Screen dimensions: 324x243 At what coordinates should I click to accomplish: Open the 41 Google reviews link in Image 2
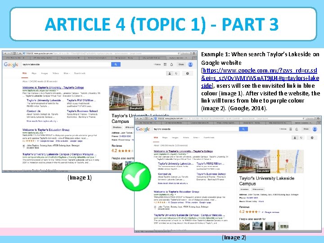point(270,212)
